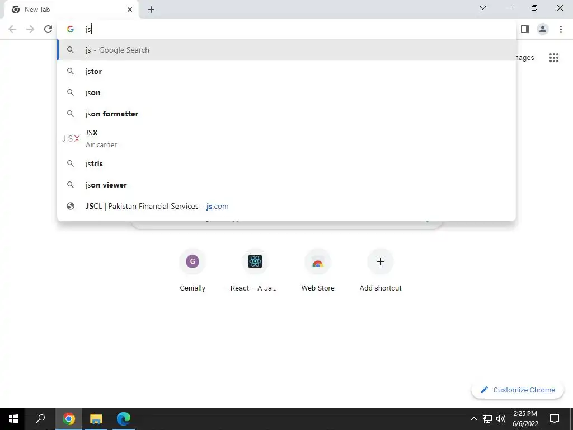Click the magnifier icon beside jstor

pos(71,71)
